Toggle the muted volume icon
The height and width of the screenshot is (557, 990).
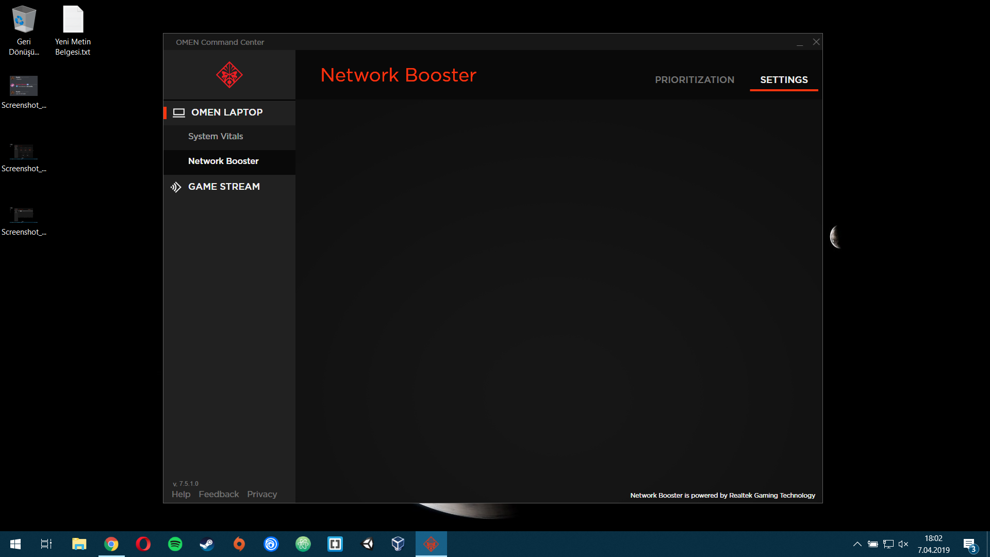(x=903, y=544)
